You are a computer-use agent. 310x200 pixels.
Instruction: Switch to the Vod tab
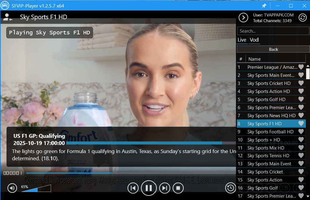254,40
